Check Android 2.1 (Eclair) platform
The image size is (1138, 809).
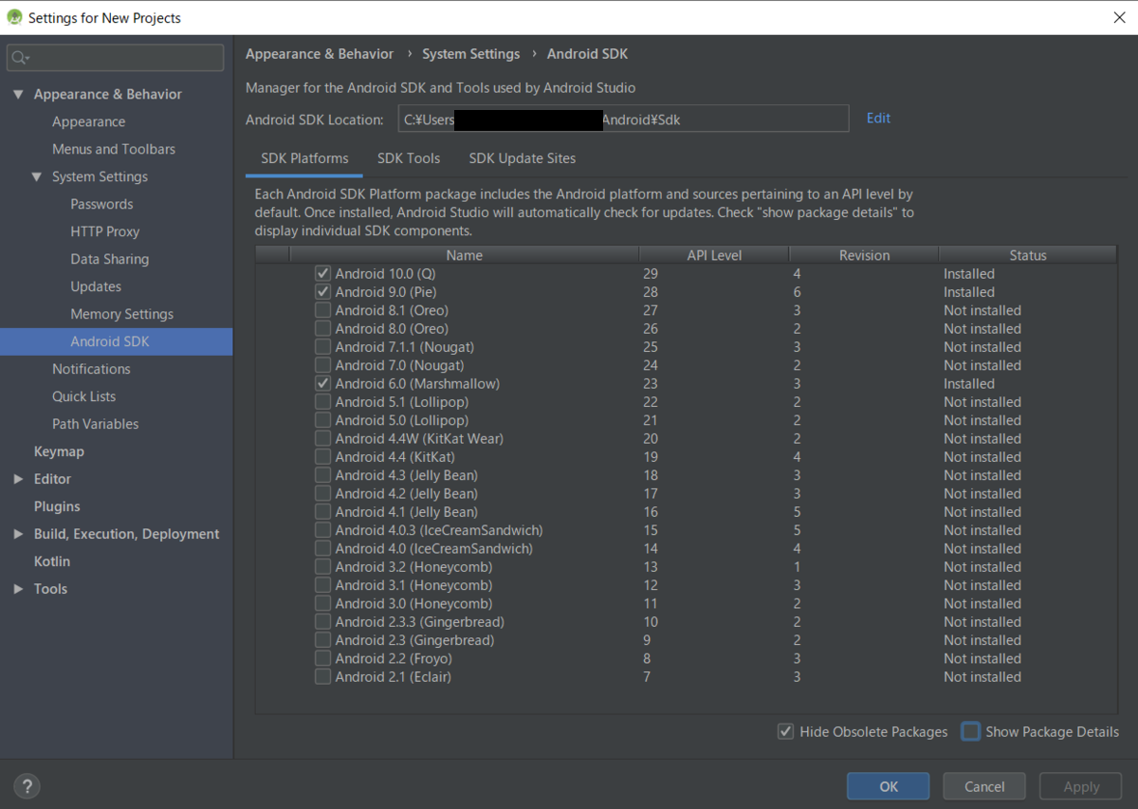click(323, 677)
